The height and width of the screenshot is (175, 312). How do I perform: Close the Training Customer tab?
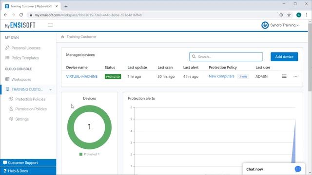(57, 6)
